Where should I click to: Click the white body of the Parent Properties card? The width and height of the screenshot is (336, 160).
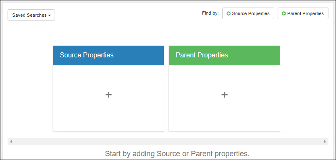[x=224, y=98]
